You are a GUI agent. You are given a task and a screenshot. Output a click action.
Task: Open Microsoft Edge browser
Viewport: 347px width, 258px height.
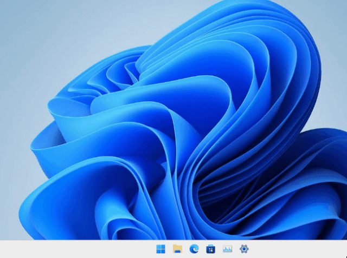pos(194,249)
